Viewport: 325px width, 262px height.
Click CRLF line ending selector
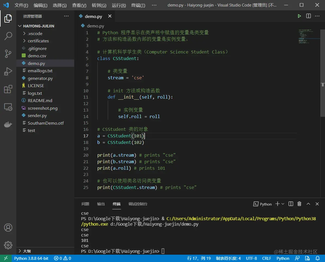267,258
